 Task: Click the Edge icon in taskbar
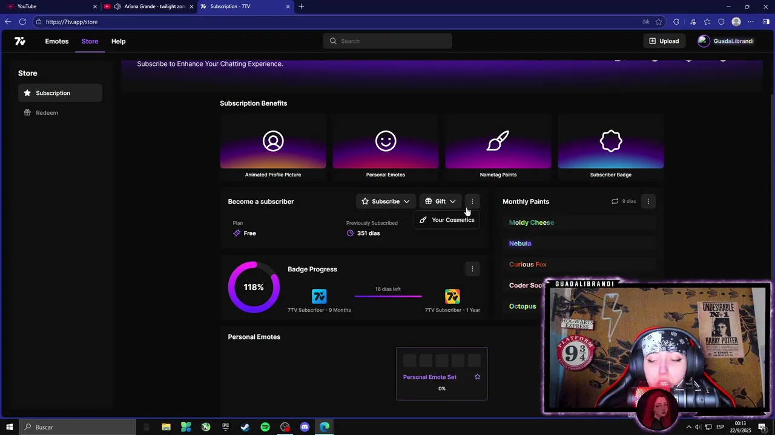pos(325,427)
